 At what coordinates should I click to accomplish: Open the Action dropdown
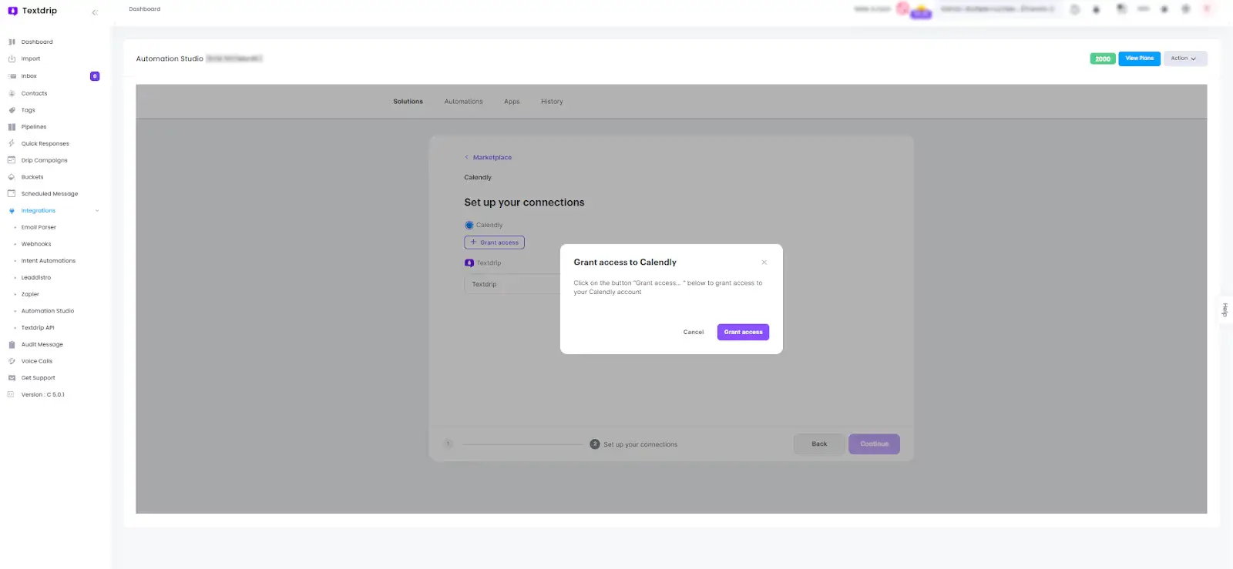(x=1184, y=59)
